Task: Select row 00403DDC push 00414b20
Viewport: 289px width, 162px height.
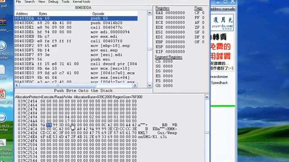Action: click(76, 23)
